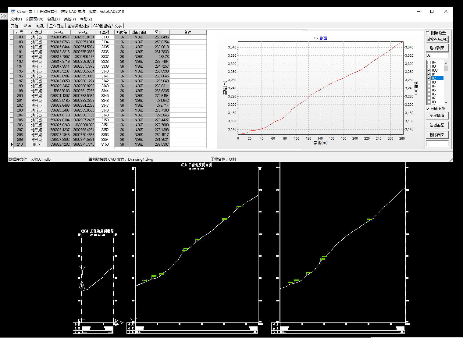Click section list scroll up arrow

446,63
